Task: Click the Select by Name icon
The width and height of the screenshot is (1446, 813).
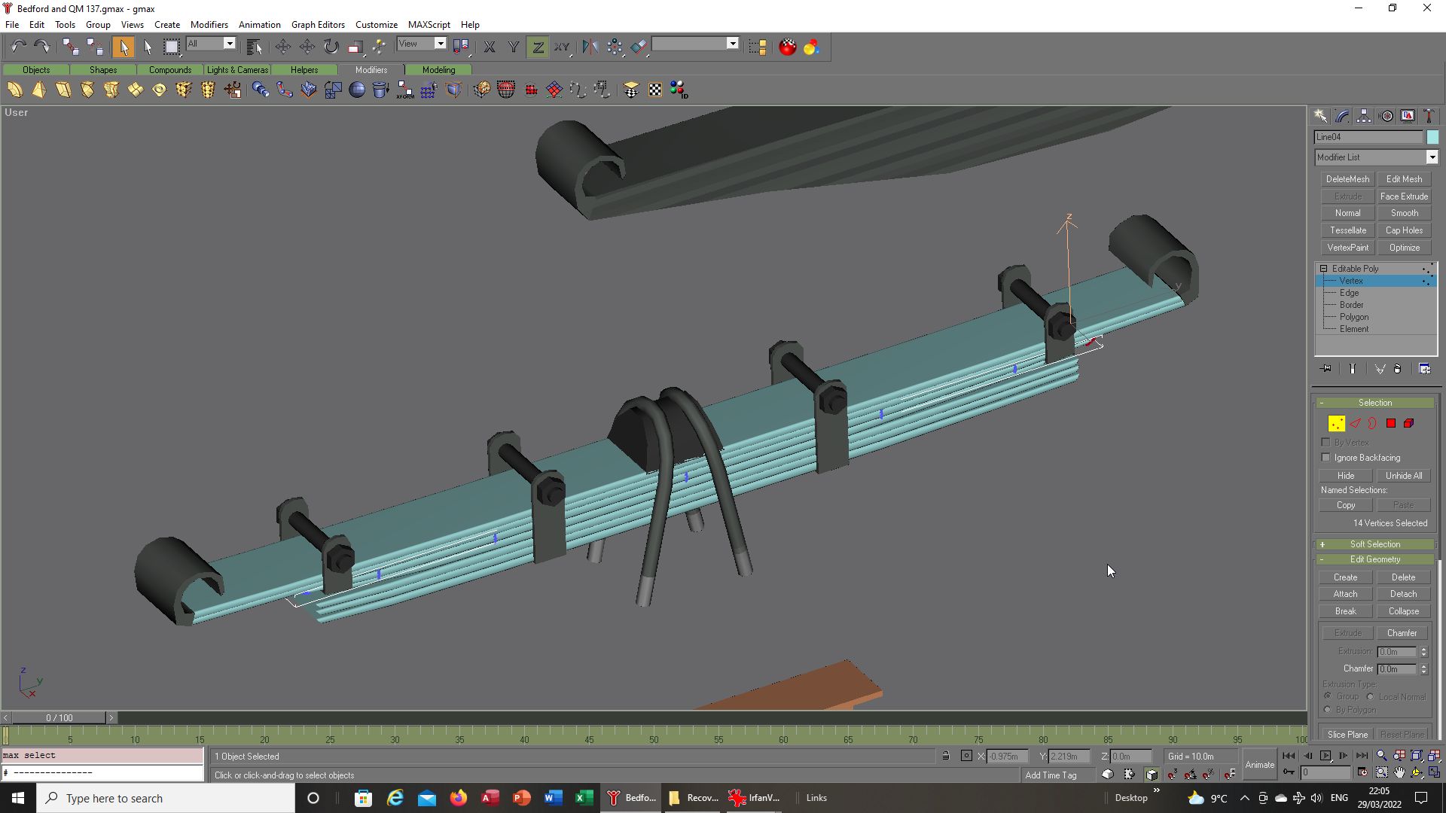Action: point(255,47)
